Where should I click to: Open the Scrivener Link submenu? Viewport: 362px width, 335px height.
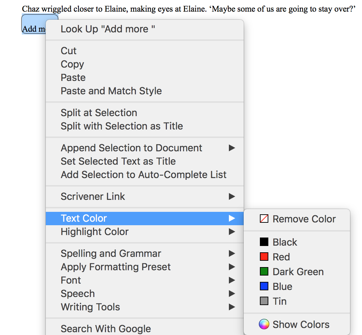[145, 197]
